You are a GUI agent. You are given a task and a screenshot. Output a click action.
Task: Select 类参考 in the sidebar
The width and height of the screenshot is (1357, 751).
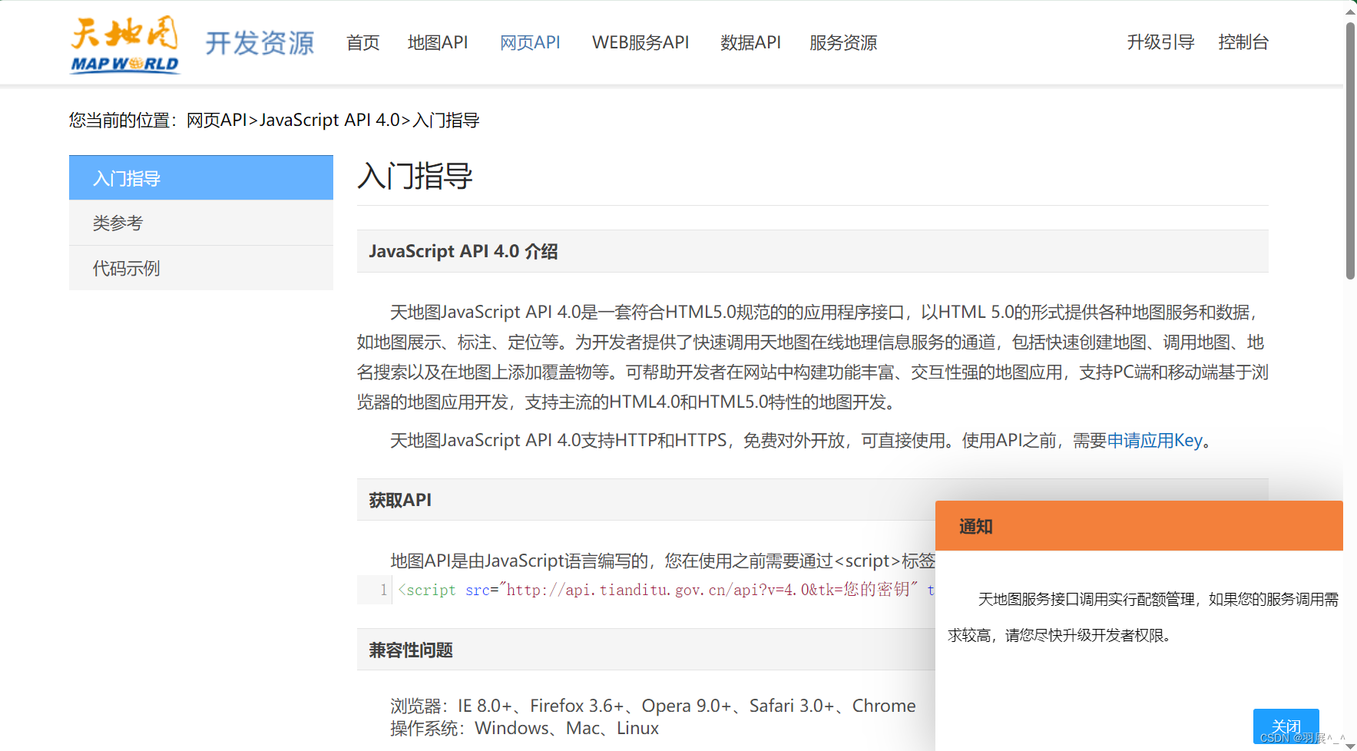pos(201,223)
